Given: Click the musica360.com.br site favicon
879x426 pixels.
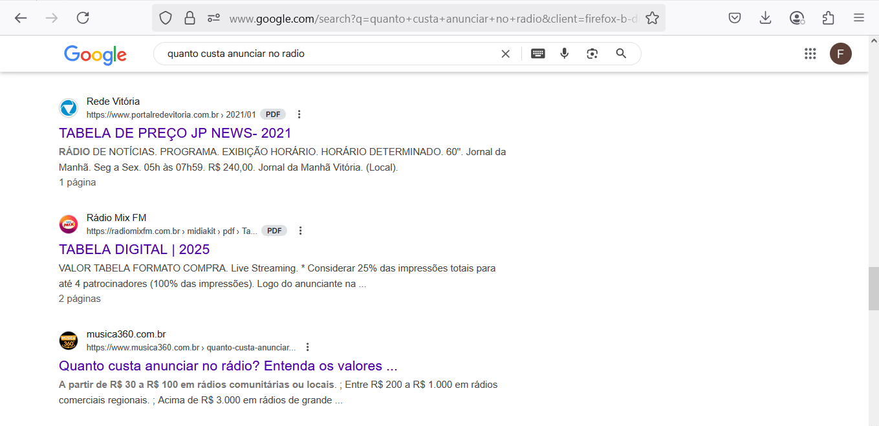Looking at the screenshot, I should (69, 341).
